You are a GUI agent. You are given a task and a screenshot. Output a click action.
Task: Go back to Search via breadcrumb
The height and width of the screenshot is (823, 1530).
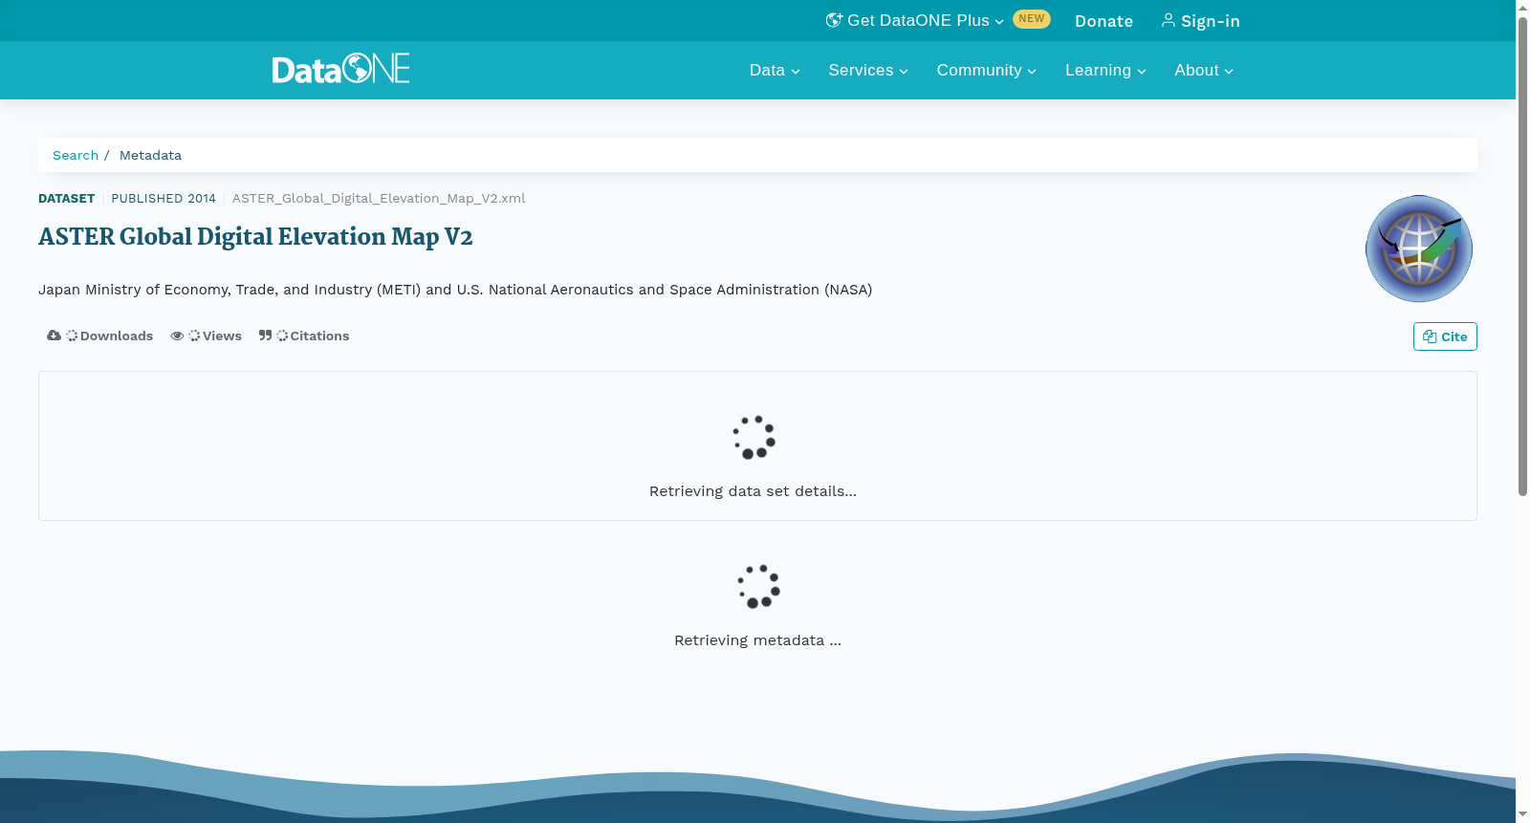[x=76, y=155]
